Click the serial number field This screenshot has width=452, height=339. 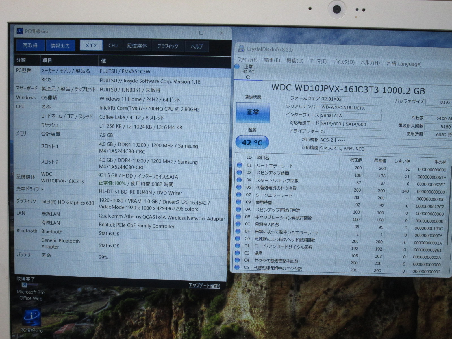click(351, 108)
